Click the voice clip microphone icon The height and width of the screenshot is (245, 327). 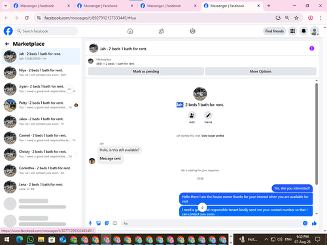[90, 223]
